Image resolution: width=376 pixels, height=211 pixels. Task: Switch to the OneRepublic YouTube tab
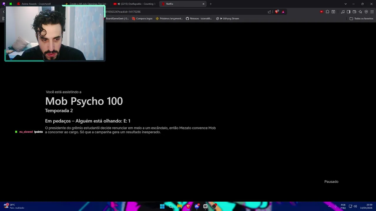[x=135, y=4]
